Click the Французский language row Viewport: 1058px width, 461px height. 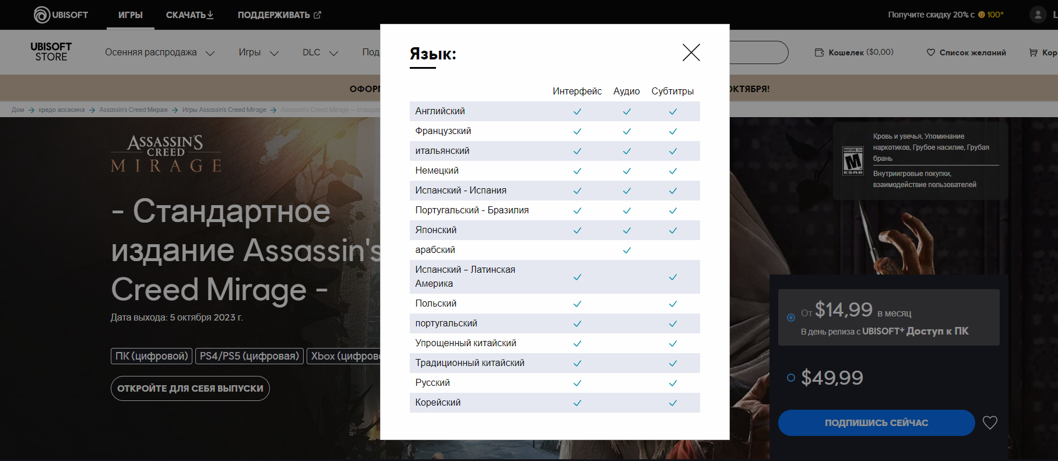[x=555, y=131]
